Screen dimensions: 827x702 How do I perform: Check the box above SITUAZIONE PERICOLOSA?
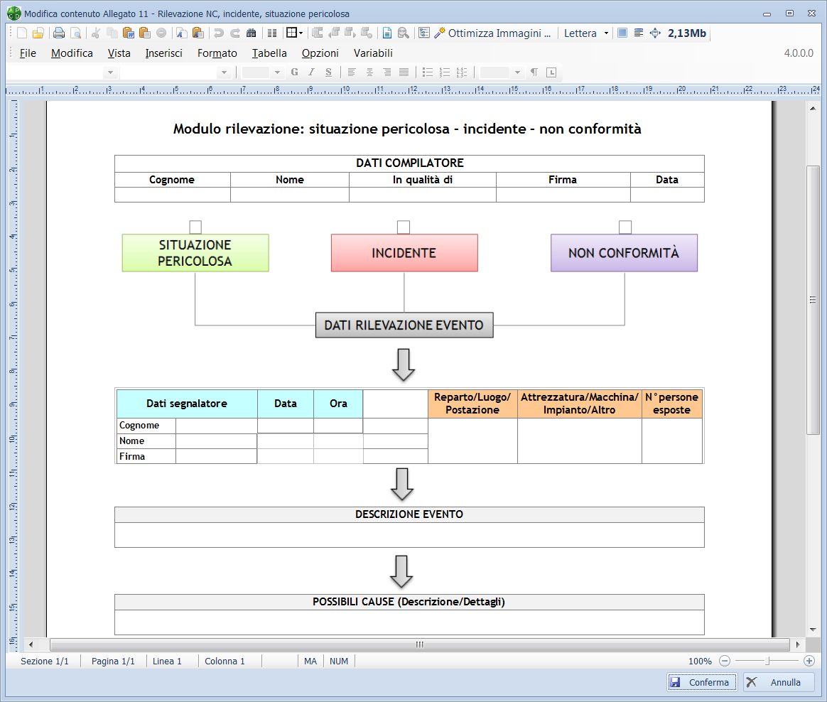(195, 227)
